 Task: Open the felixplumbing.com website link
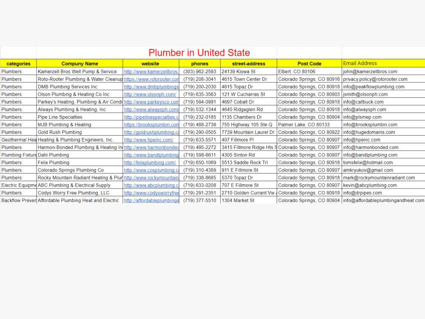pyautogui.click(x=150, y=163)
